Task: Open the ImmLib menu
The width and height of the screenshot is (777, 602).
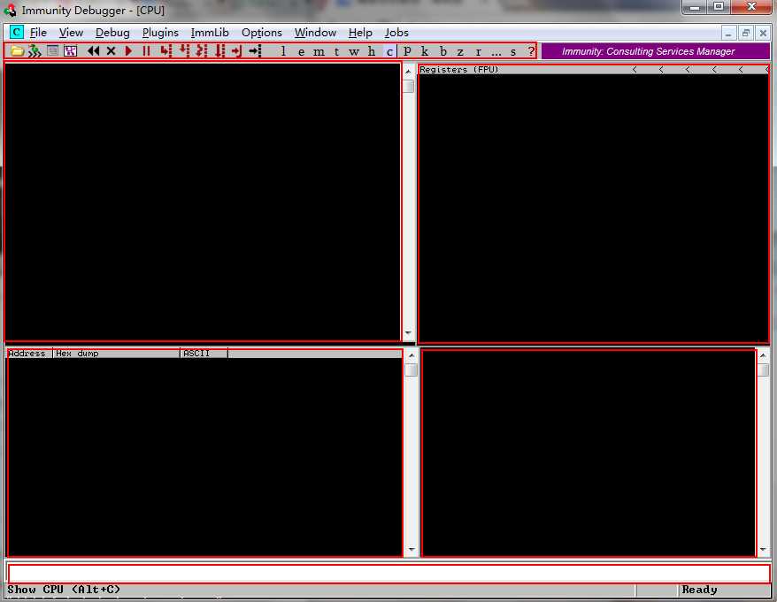Action: click(210, 33)
